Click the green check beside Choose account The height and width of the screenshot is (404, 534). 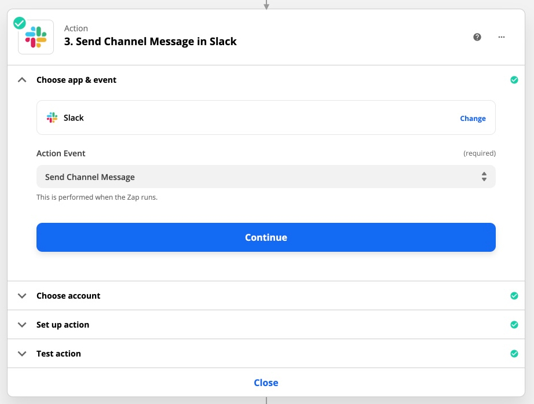514,296
